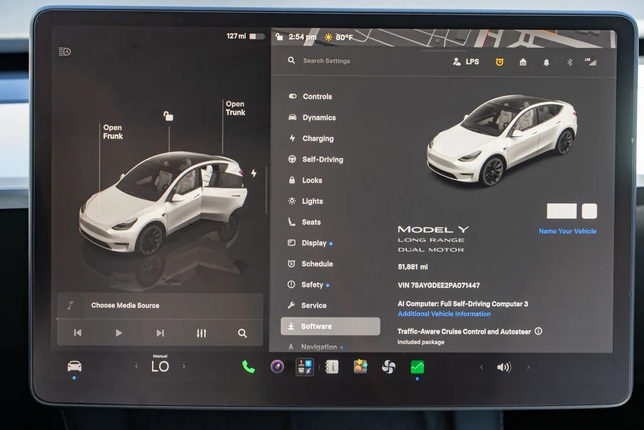Open the Controls settings menu
The image size is (644, 430).
(317, 97)
